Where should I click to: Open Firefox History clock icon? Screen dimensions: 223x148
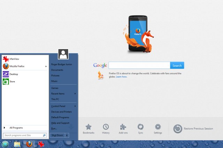106,127
